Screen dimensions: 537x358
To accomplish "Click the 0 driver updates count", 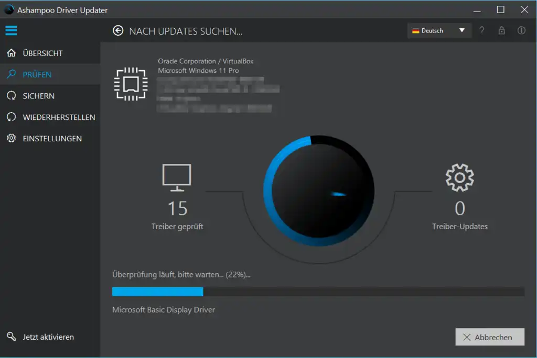I will [x=460, y=208].
